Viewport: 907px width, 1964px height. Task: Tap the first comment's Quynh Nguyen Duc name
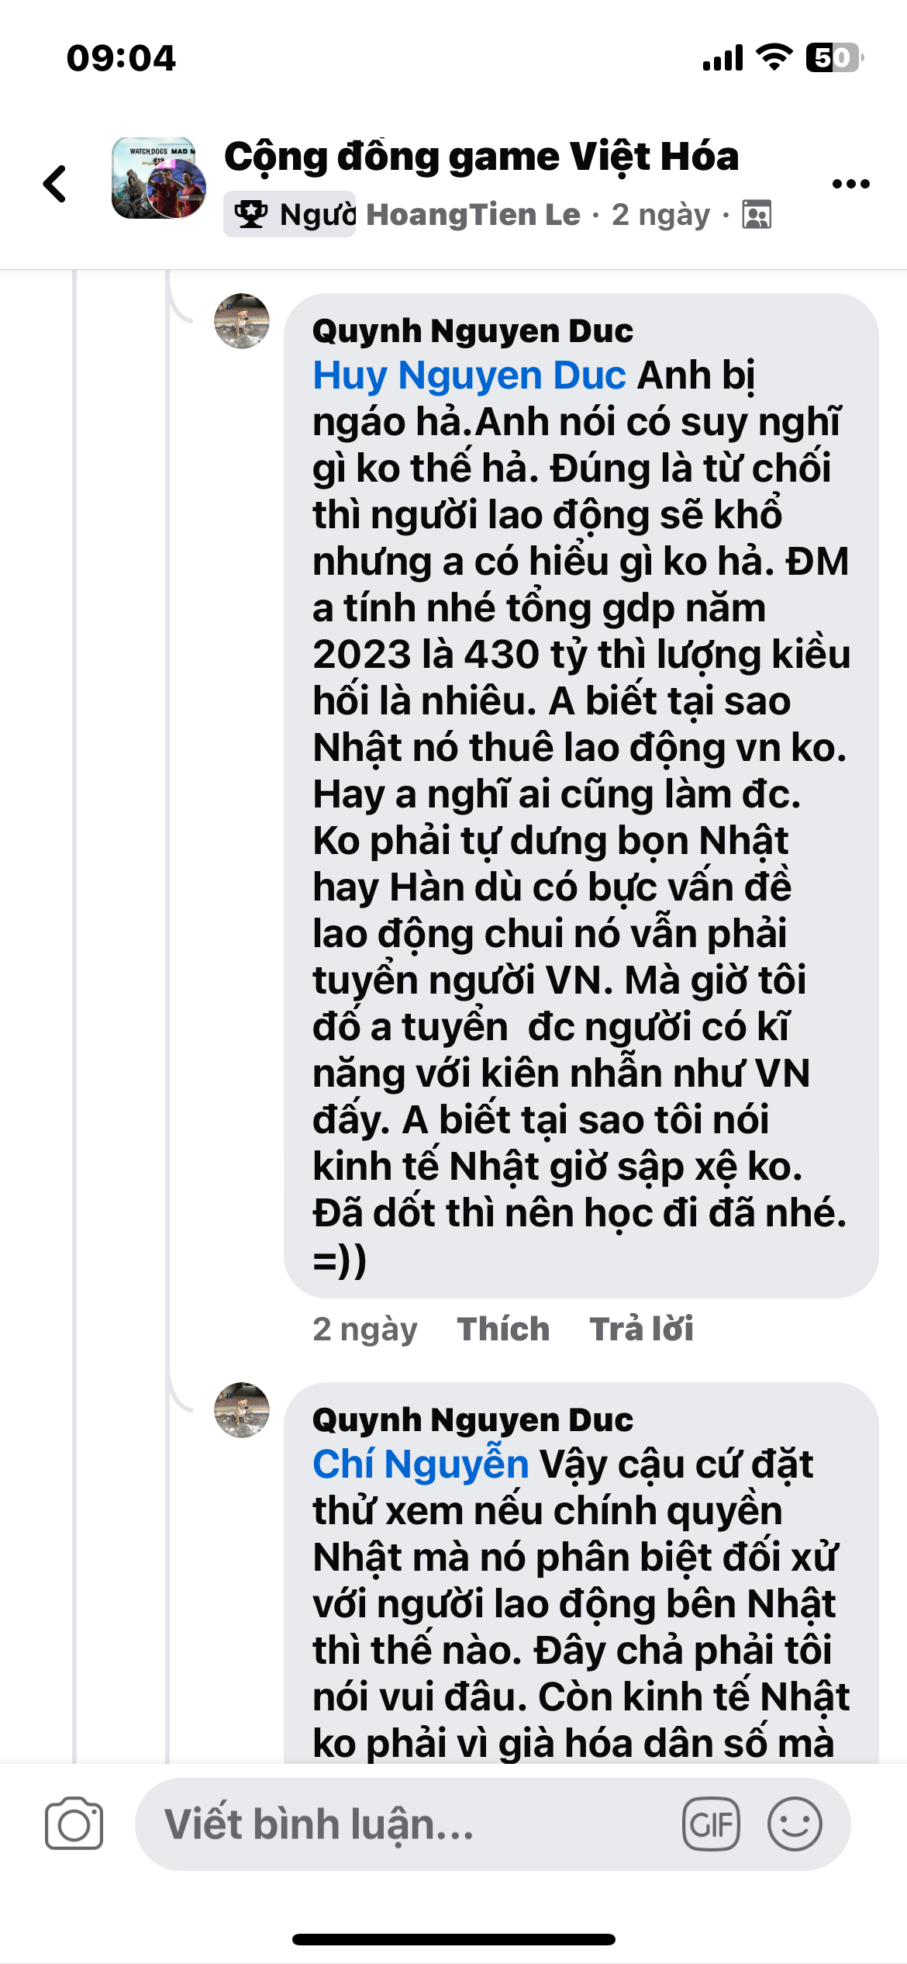tap(472, 331)
